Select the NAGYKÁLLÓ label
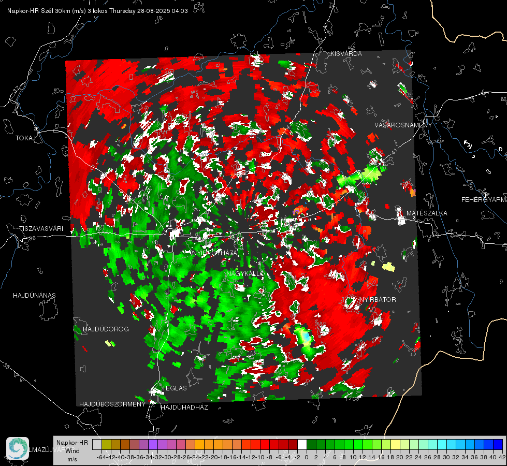This screenshot has width=507, height=466. pos(245,273)
